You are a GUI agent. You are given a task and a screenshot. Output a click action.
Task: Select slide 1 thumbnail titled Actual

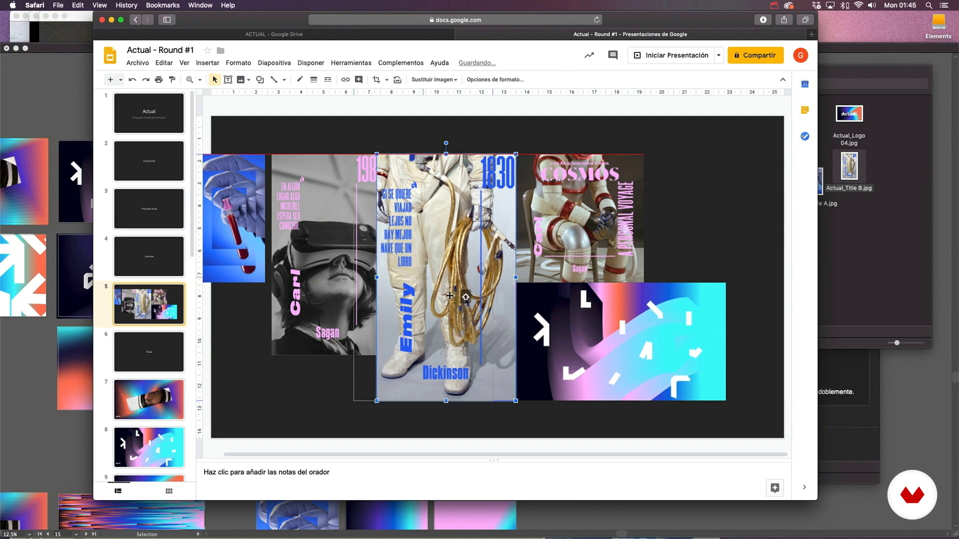click(x=149, y=113)
